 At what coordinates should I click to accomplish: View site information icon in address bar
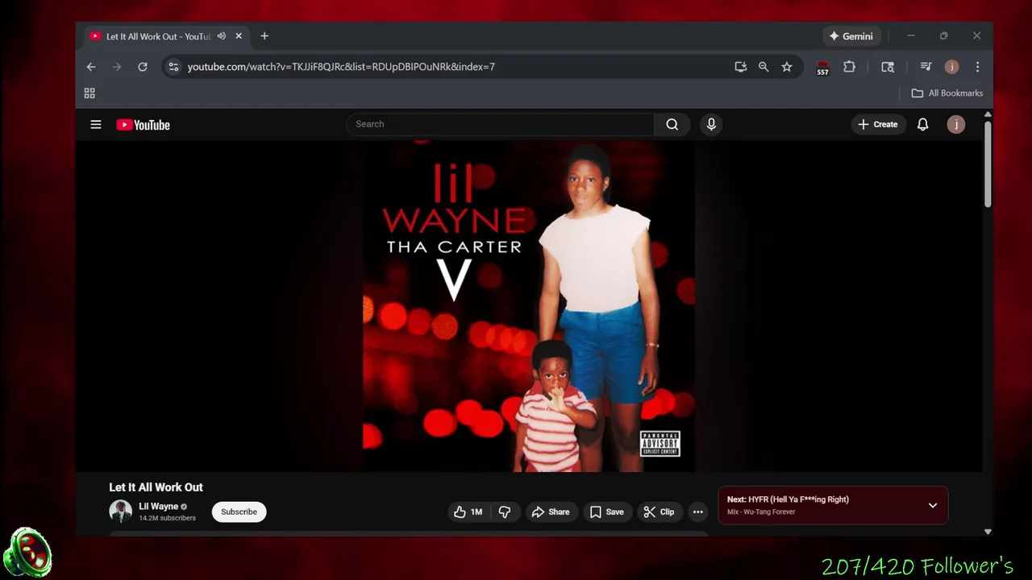click(x=173, y=67)
